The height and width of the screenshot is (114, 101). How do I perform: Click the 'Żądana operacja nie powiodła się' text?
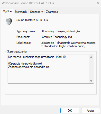[x=29, y=67]
